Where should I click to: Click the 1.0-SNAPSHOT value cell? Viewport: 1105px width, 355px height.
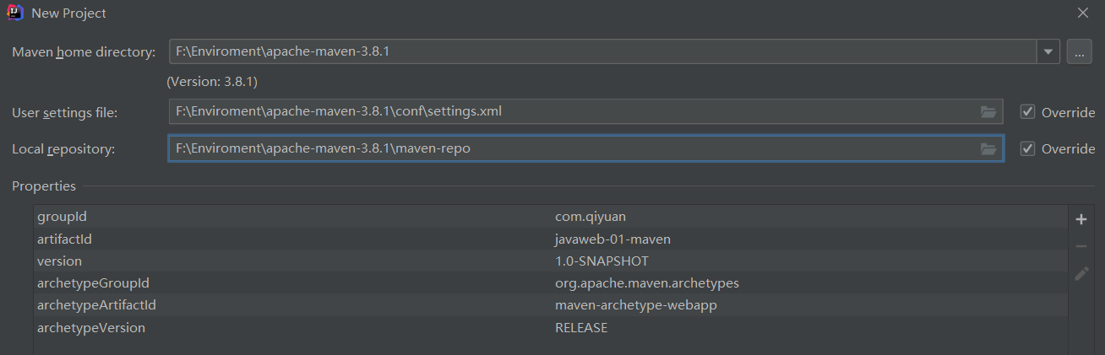pos(809,261)
